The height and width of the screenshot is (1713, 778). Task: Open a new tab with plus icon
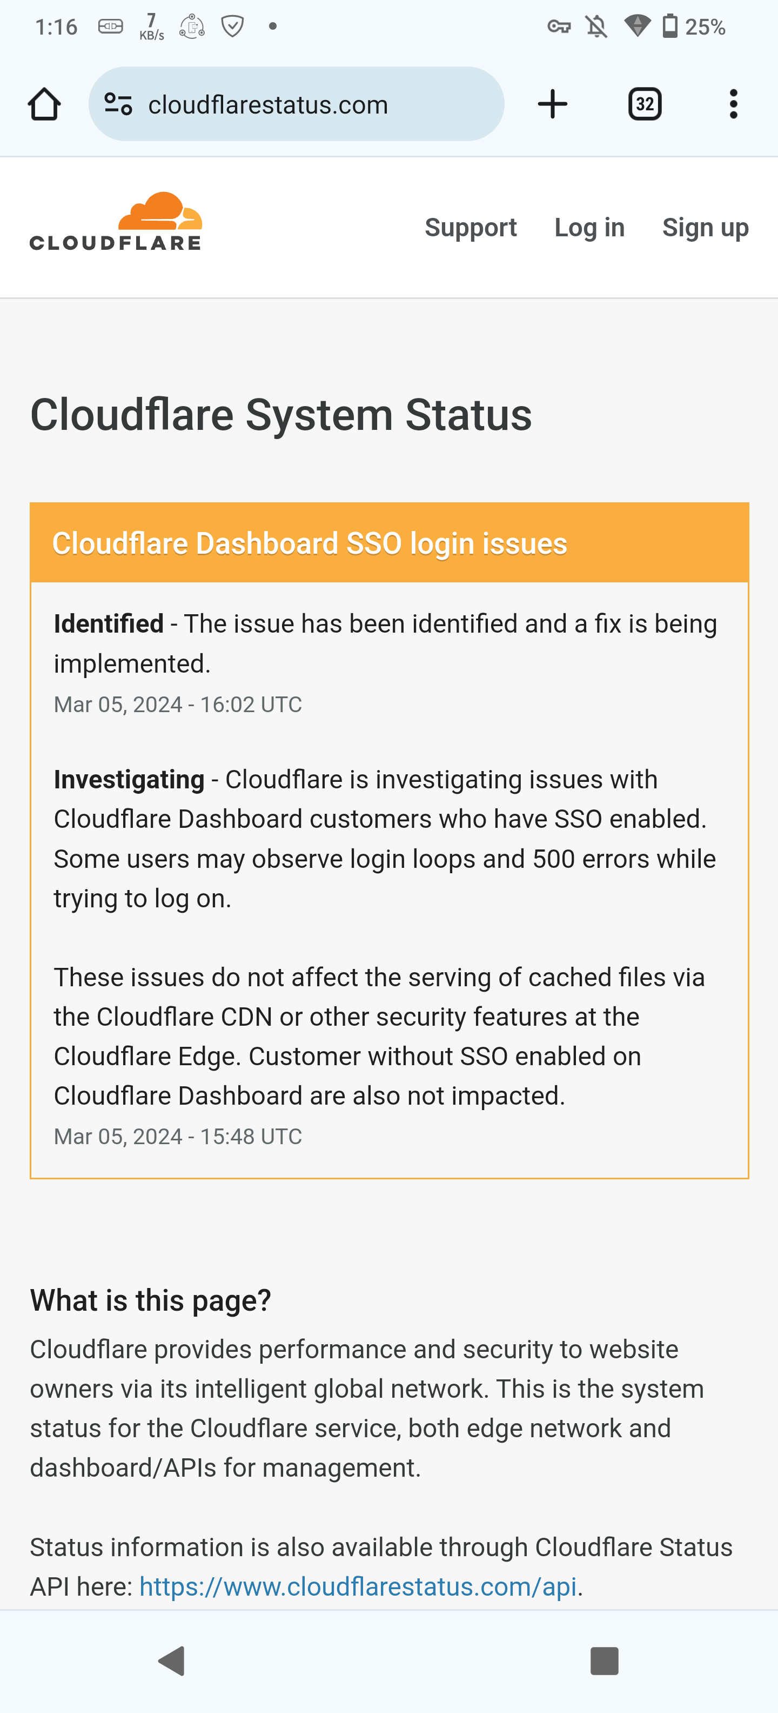(552, 104)
